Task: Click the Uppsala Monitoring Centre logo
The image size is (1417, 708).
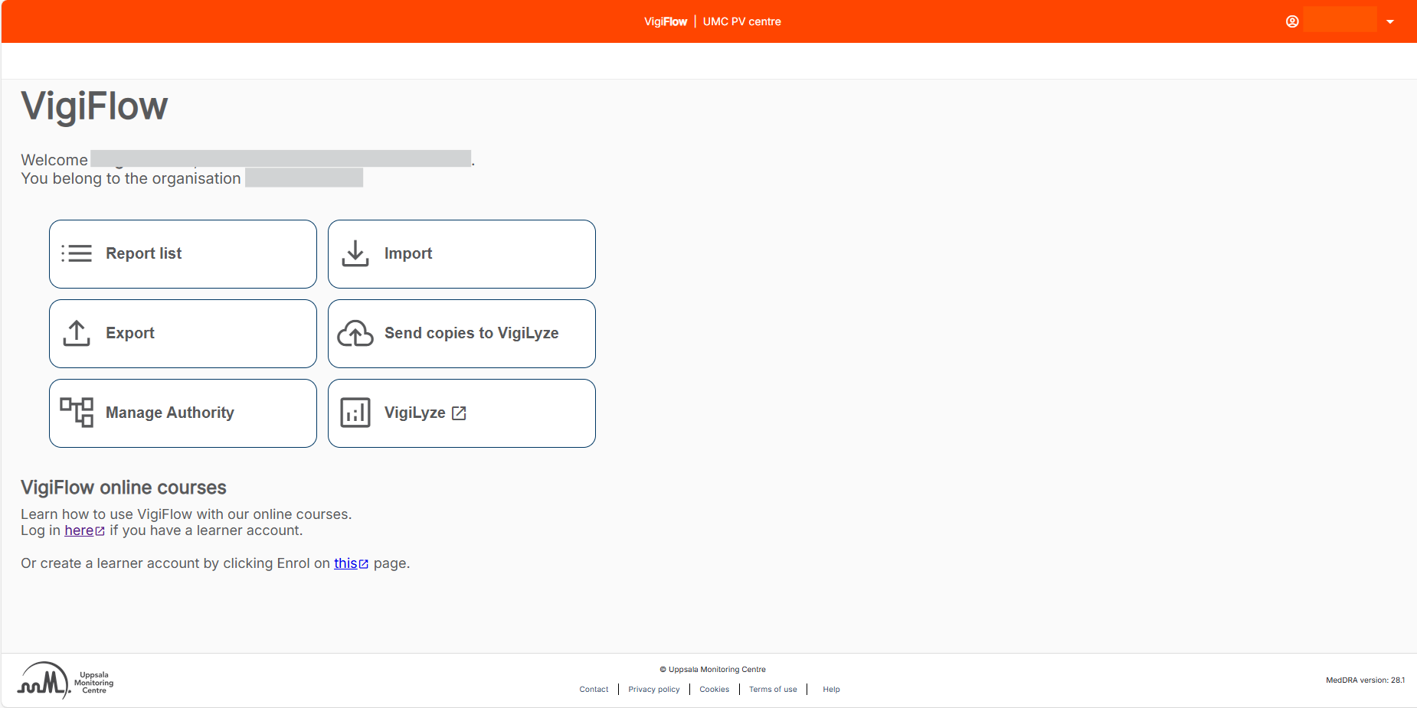Action: (x=66, y=680)
